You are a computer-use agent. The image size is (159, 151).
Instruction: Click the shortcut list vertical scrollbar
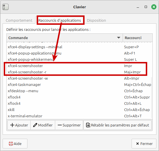[x=152, y=98]
